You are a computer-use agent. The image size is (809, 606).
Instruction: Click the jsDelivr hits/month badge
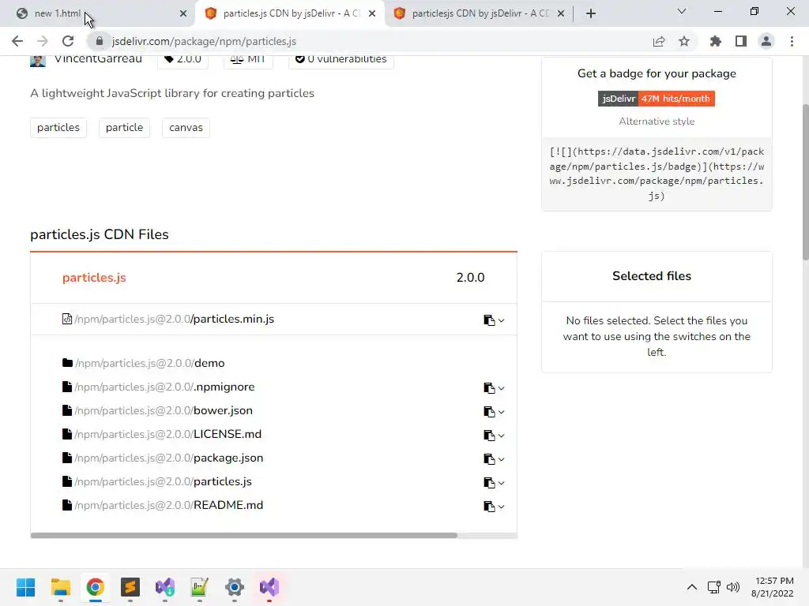point(657,99)
